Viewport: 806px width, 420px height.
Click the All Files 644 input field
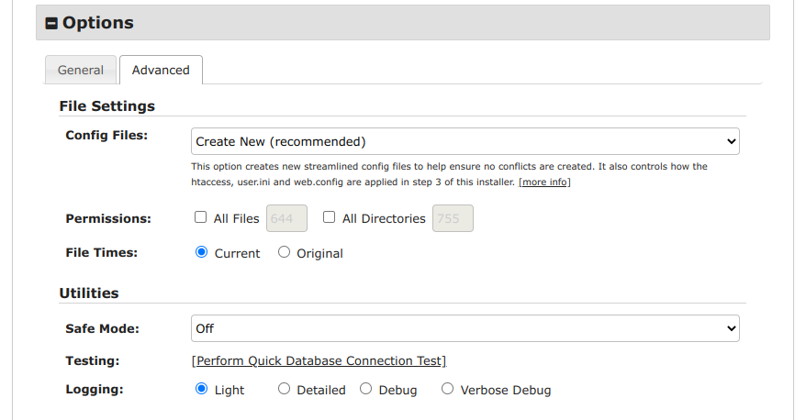(286, 218)
